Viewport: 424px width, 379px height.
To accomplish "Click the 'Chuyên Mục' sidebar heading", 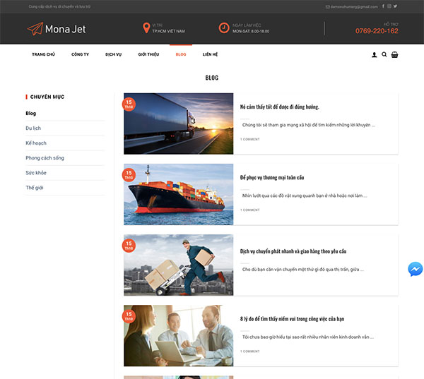I will pos(47,97).
